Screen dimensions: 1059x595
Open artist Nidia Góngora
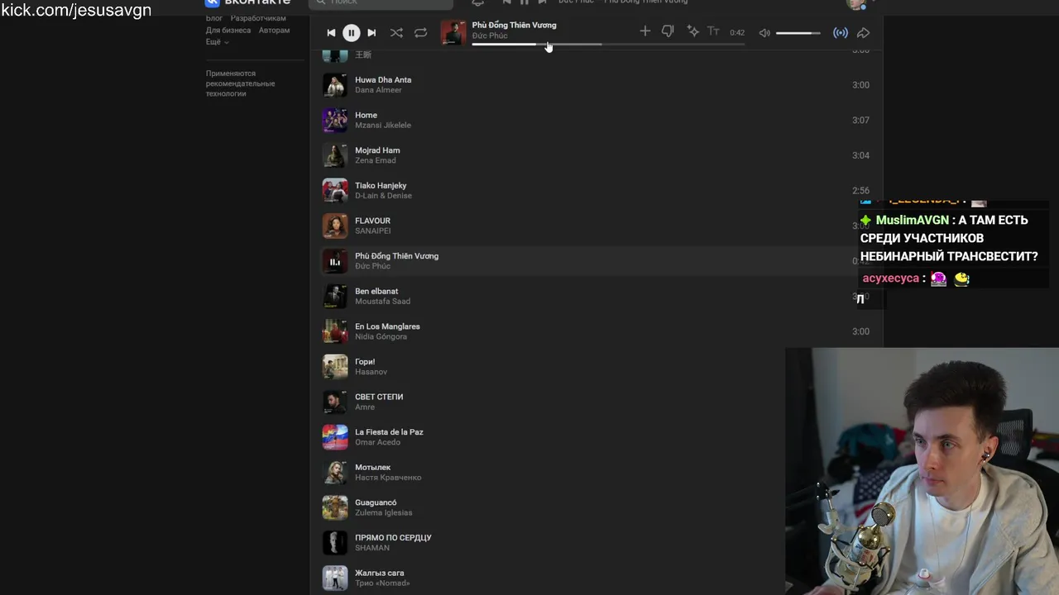pos(381,337)
